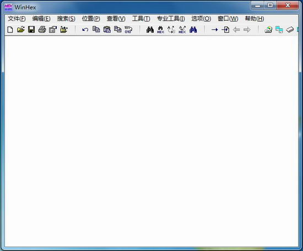Open the 文件(F) menu
The height and width of the screenshot is (251, 303).
point(17,19)
